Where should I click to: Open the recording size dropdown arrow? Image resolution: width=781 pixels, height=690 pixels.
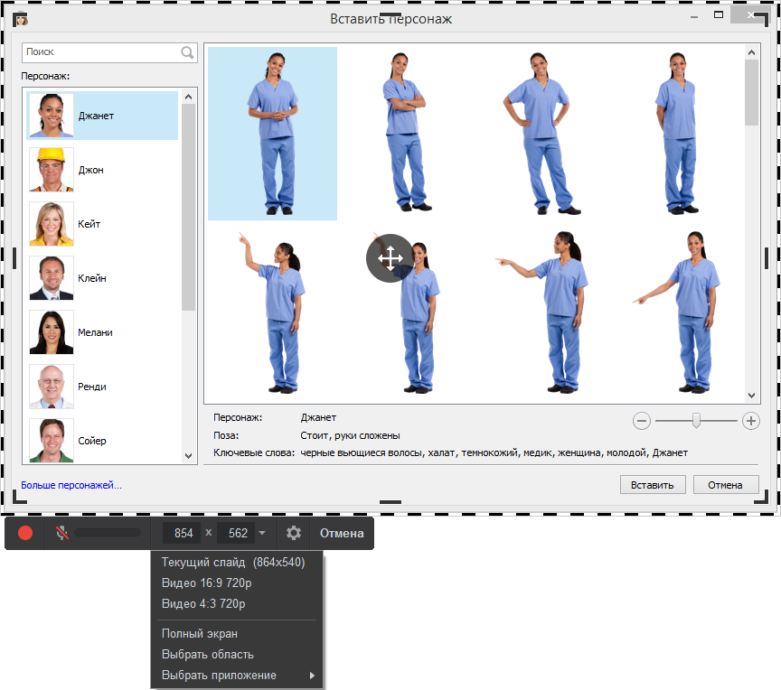click(x=262, y=533)
